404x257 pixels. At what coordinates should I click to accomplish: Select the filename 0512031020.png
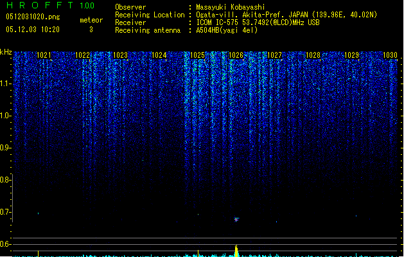click(x=33, y=17)
